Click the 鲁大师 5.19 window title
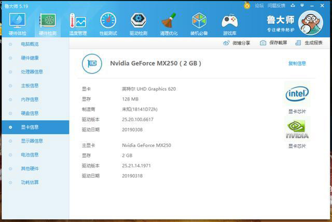 coord(16,6)
